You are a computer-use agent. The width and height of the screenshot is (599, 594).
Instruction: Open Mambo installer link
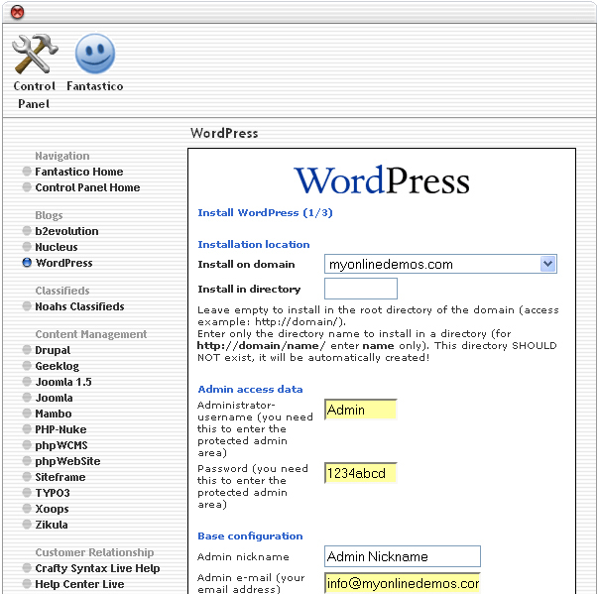pyautogui.click(x=54, y=414)
